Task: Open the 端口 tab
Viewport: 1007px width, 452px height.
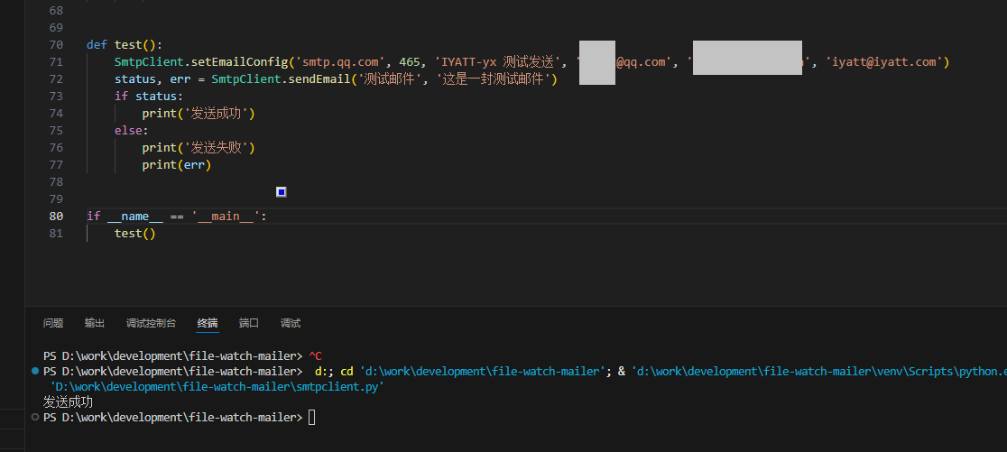Action: coord(249,323)
